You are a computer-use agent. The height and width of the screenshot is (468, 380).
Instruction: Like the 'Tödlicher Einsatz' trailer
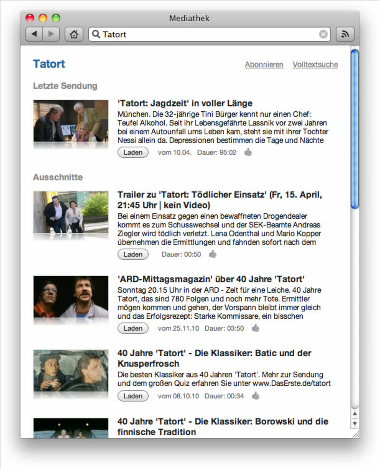[x=213, y=254]
